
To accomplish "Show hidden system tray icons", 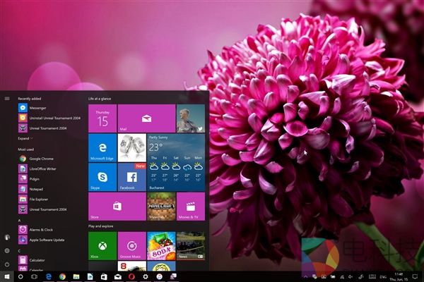I will pyautogui.click(x=305, y=276).
